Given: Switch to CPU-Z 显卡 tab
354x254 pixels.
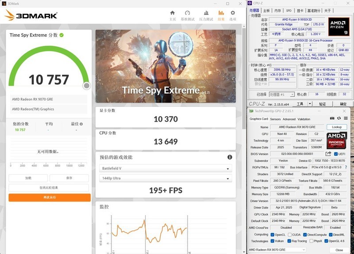Looking at the screenshot, I should [x=300, y=11].
